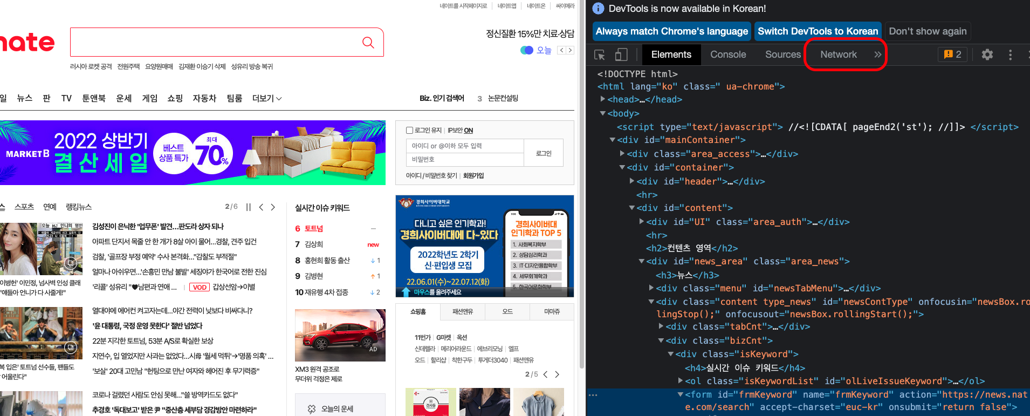Expand the newsTabMenu div node
Viewport: 1030px width, 416px height.
pyautogui.click(x=651, y=288)
